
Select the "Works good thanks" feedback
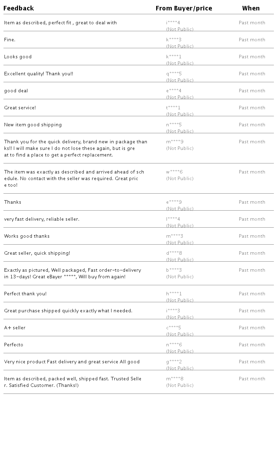(x=27, y=236)
